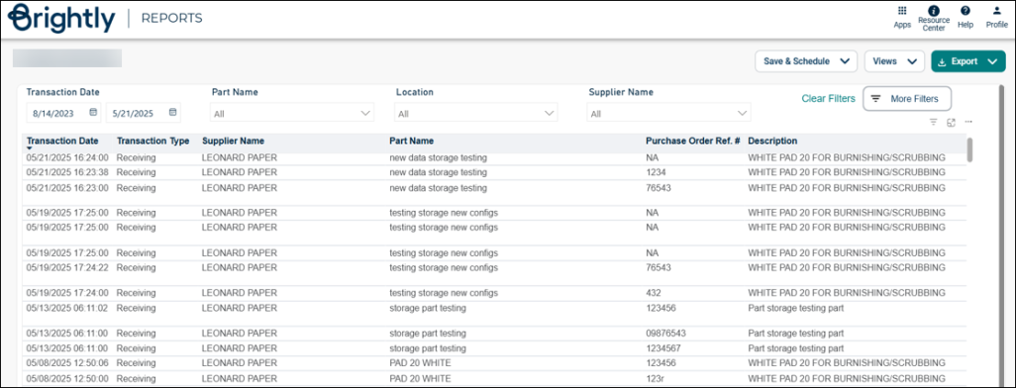Screen dimensions: 1016x388
Task: Open the Apps grid icon
Action: point(902,10)
